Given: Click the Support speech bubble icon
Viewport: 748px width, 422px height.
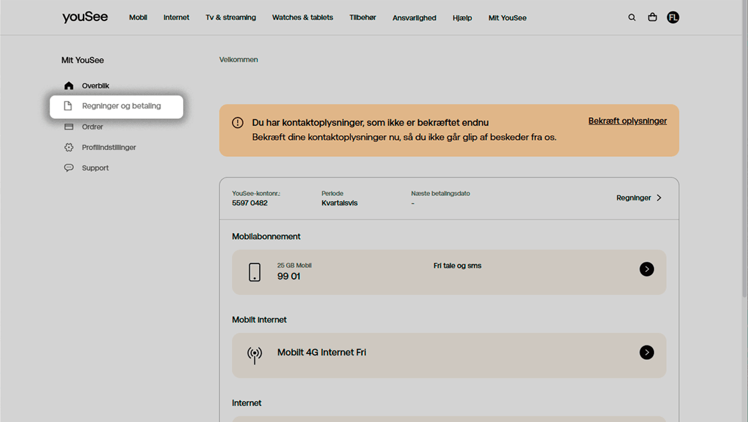Looking at the screenshot, I should click(69, 168).
